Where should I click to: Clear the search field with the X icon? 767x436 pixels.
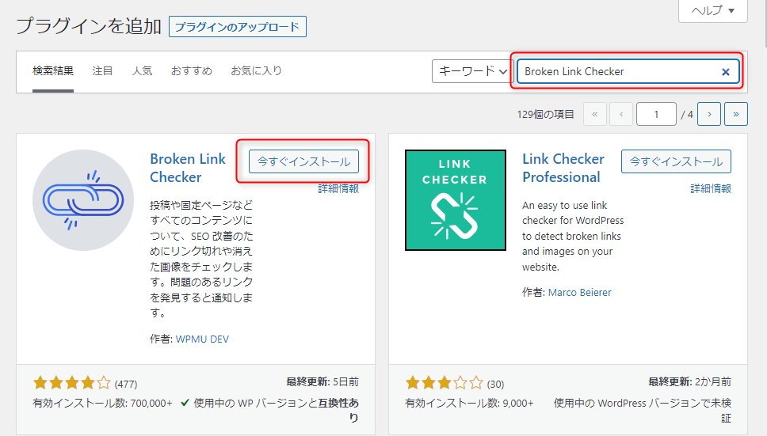[726, 72]
